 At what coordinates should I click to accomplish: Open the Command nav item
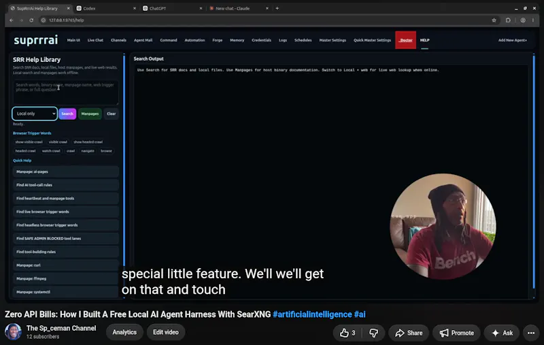coord(169,40)
